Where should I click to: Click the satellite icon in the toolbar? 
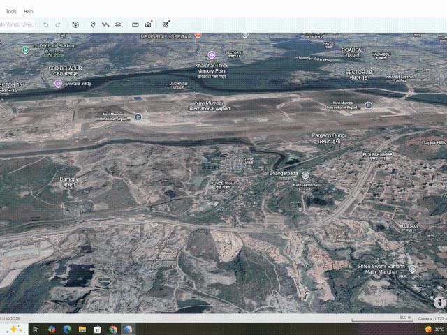166,24
